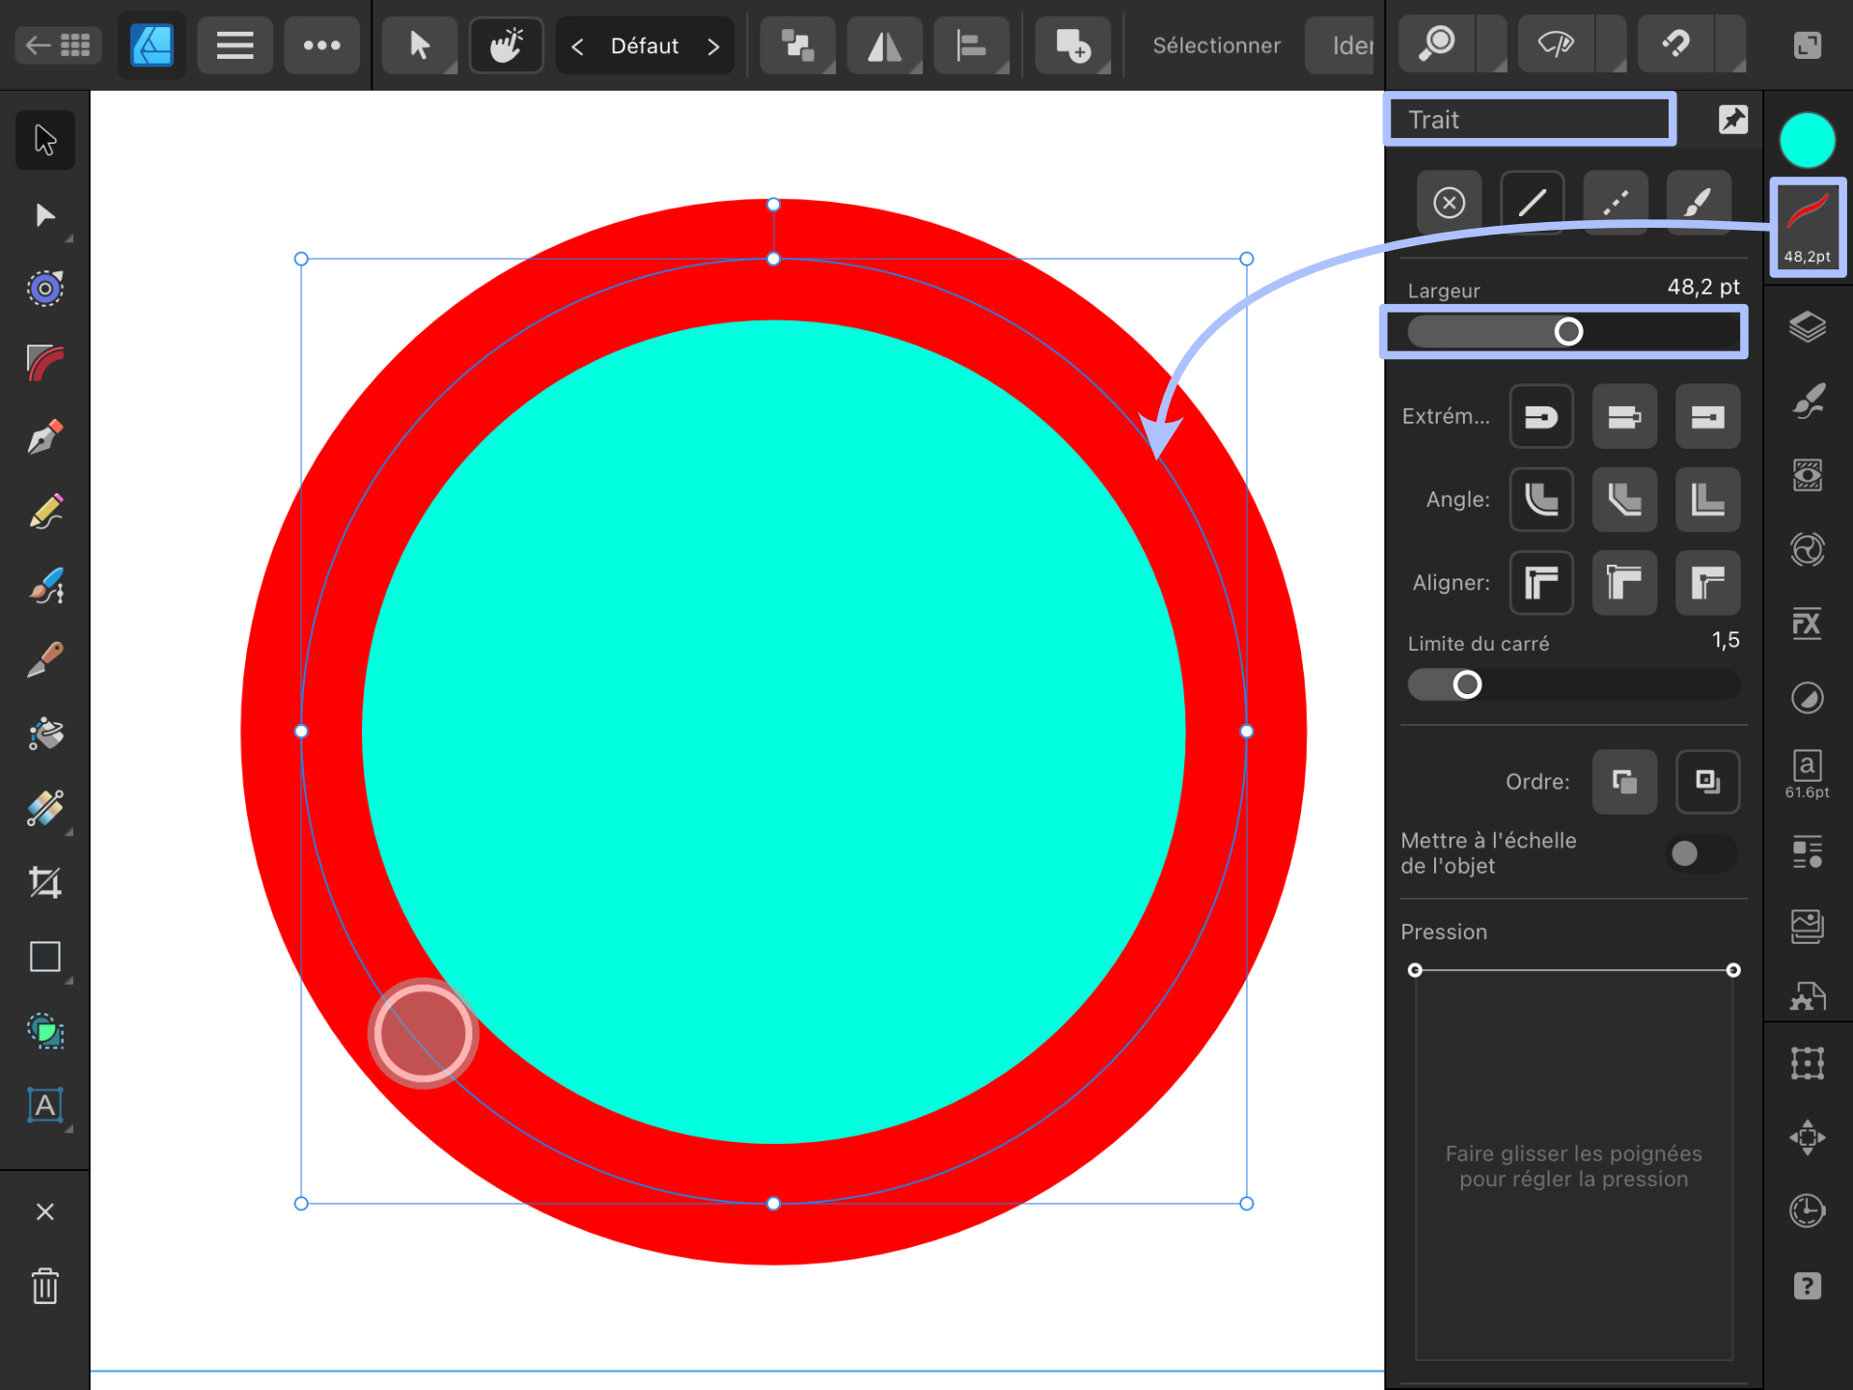Viewport: 1853px width, 1390px height.
Task: Set Ordre to draw stroke behind
Action: (x=1624, y=782)
